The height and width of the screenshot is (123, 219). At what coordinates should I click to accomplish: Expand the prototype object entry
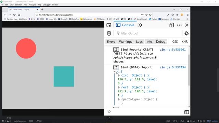(x=119, y=99)
